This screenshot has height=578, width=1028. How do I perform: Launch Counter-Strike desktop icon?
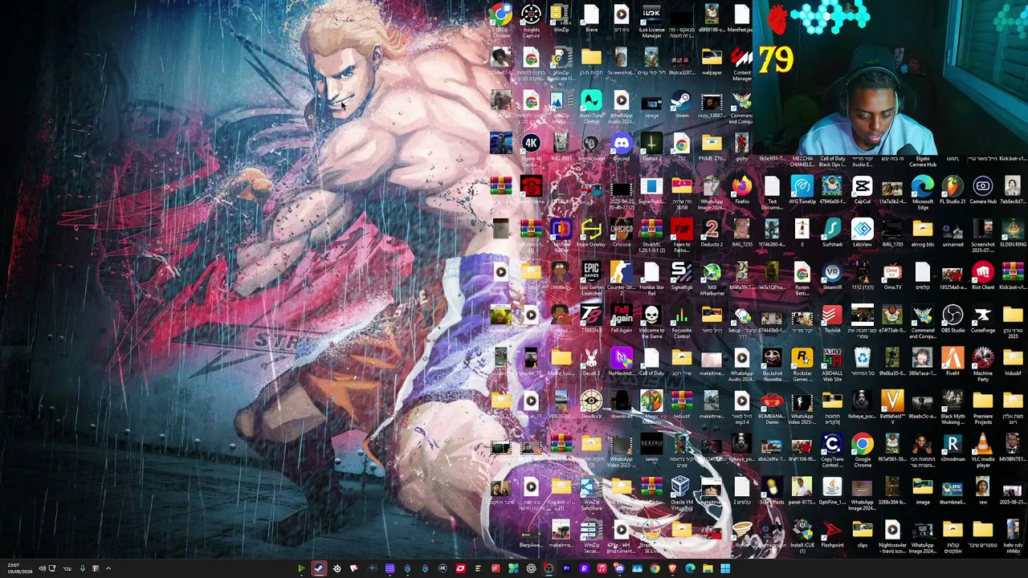click(x=621, y=278)
